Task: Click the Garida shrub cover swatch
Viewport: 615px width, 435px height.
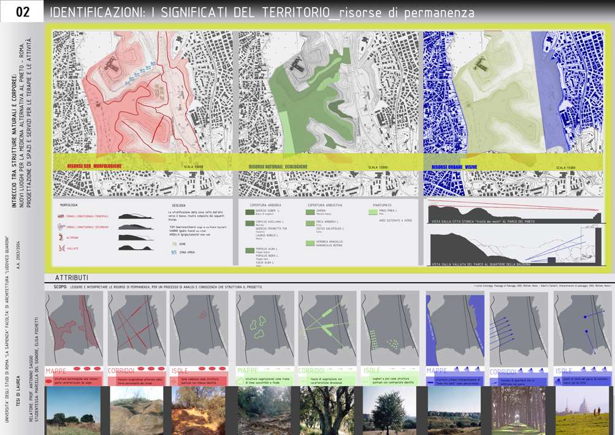Action: 311,212
